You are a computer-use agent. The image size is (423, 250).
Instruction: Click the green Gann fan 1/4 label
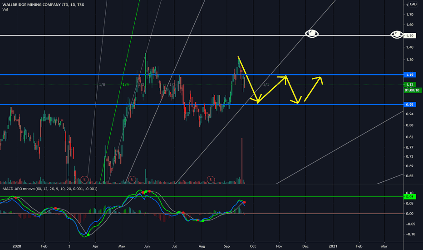tap(125, 85)
